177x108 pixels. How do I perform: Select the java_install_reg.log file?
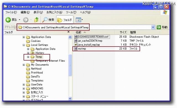click(89, 45)
